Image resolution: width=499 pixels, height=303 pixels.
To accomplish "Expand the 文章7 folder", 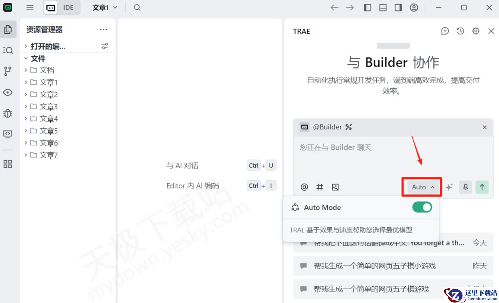I will 69,155.
